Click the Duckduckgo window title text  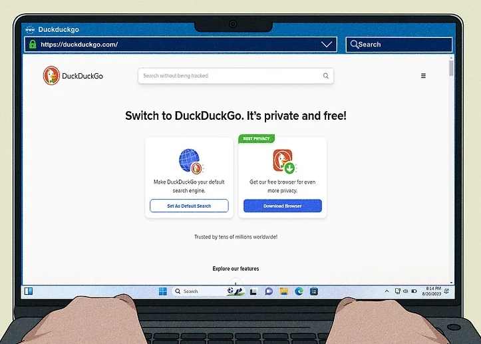[59, 29]
